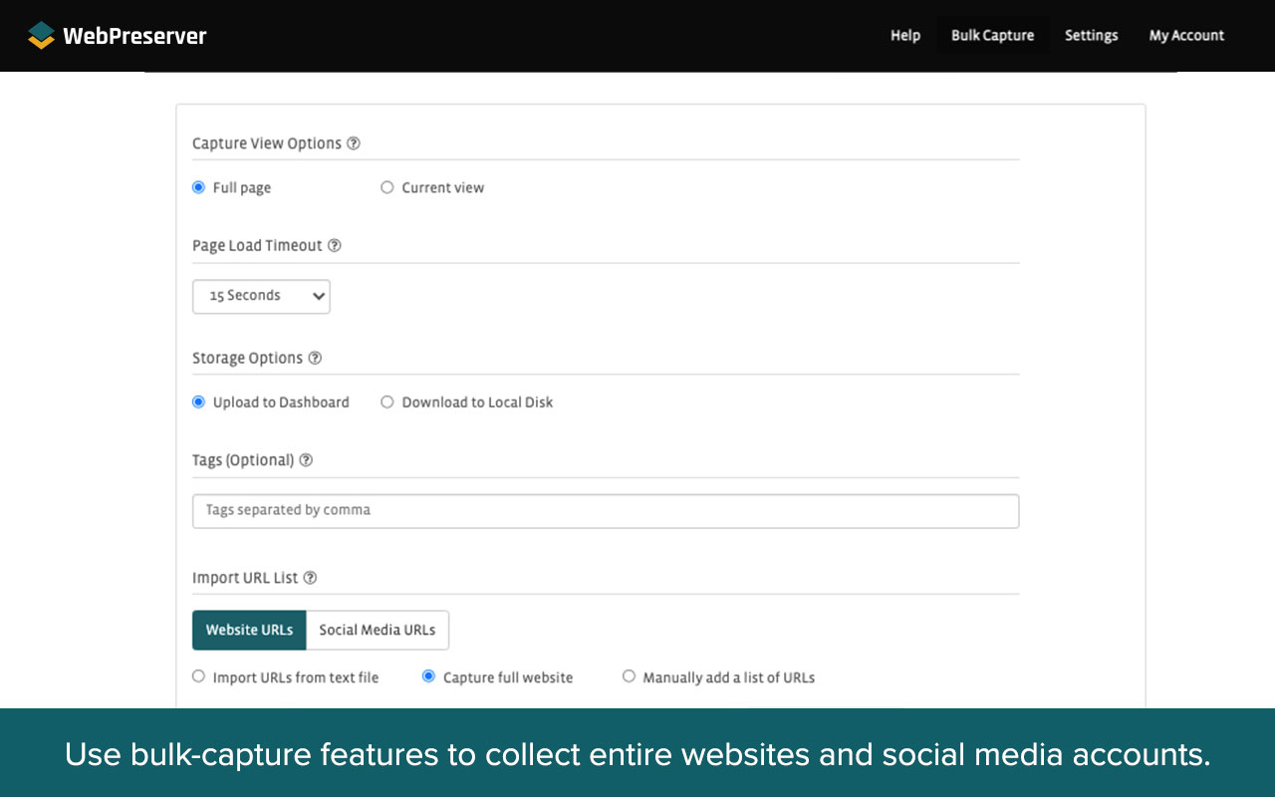The width and height of the screenshot is (1275, 797).
Task: Choose Import URLs from text file
Action: pos(198,676)
